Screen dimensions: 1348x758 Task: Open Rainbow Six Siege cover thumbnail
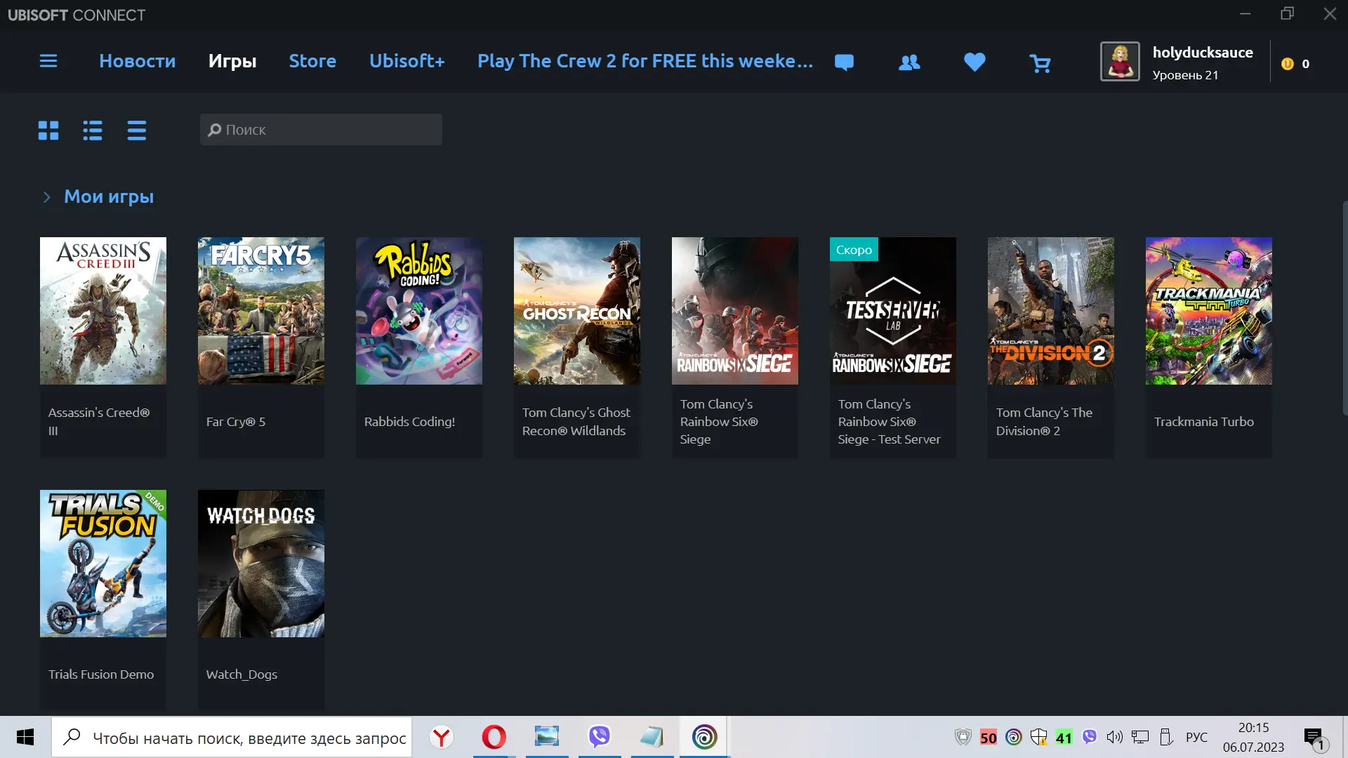click(x=735, y=311)
